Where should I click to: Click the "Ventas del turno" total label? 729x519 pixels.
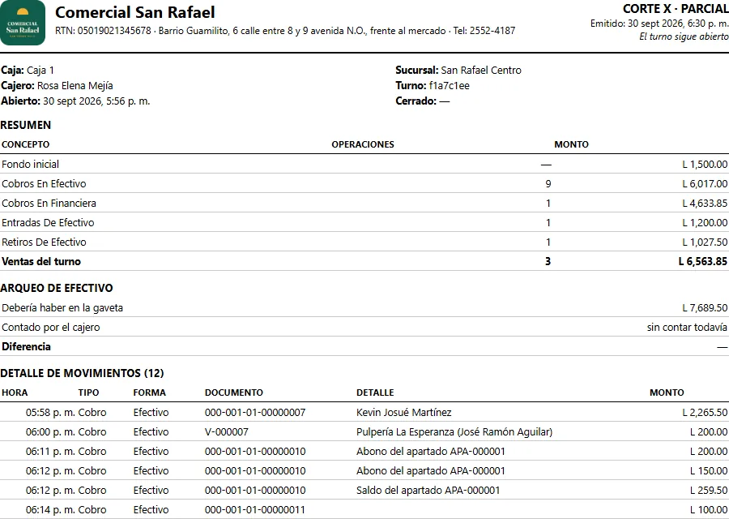point(41,262)
